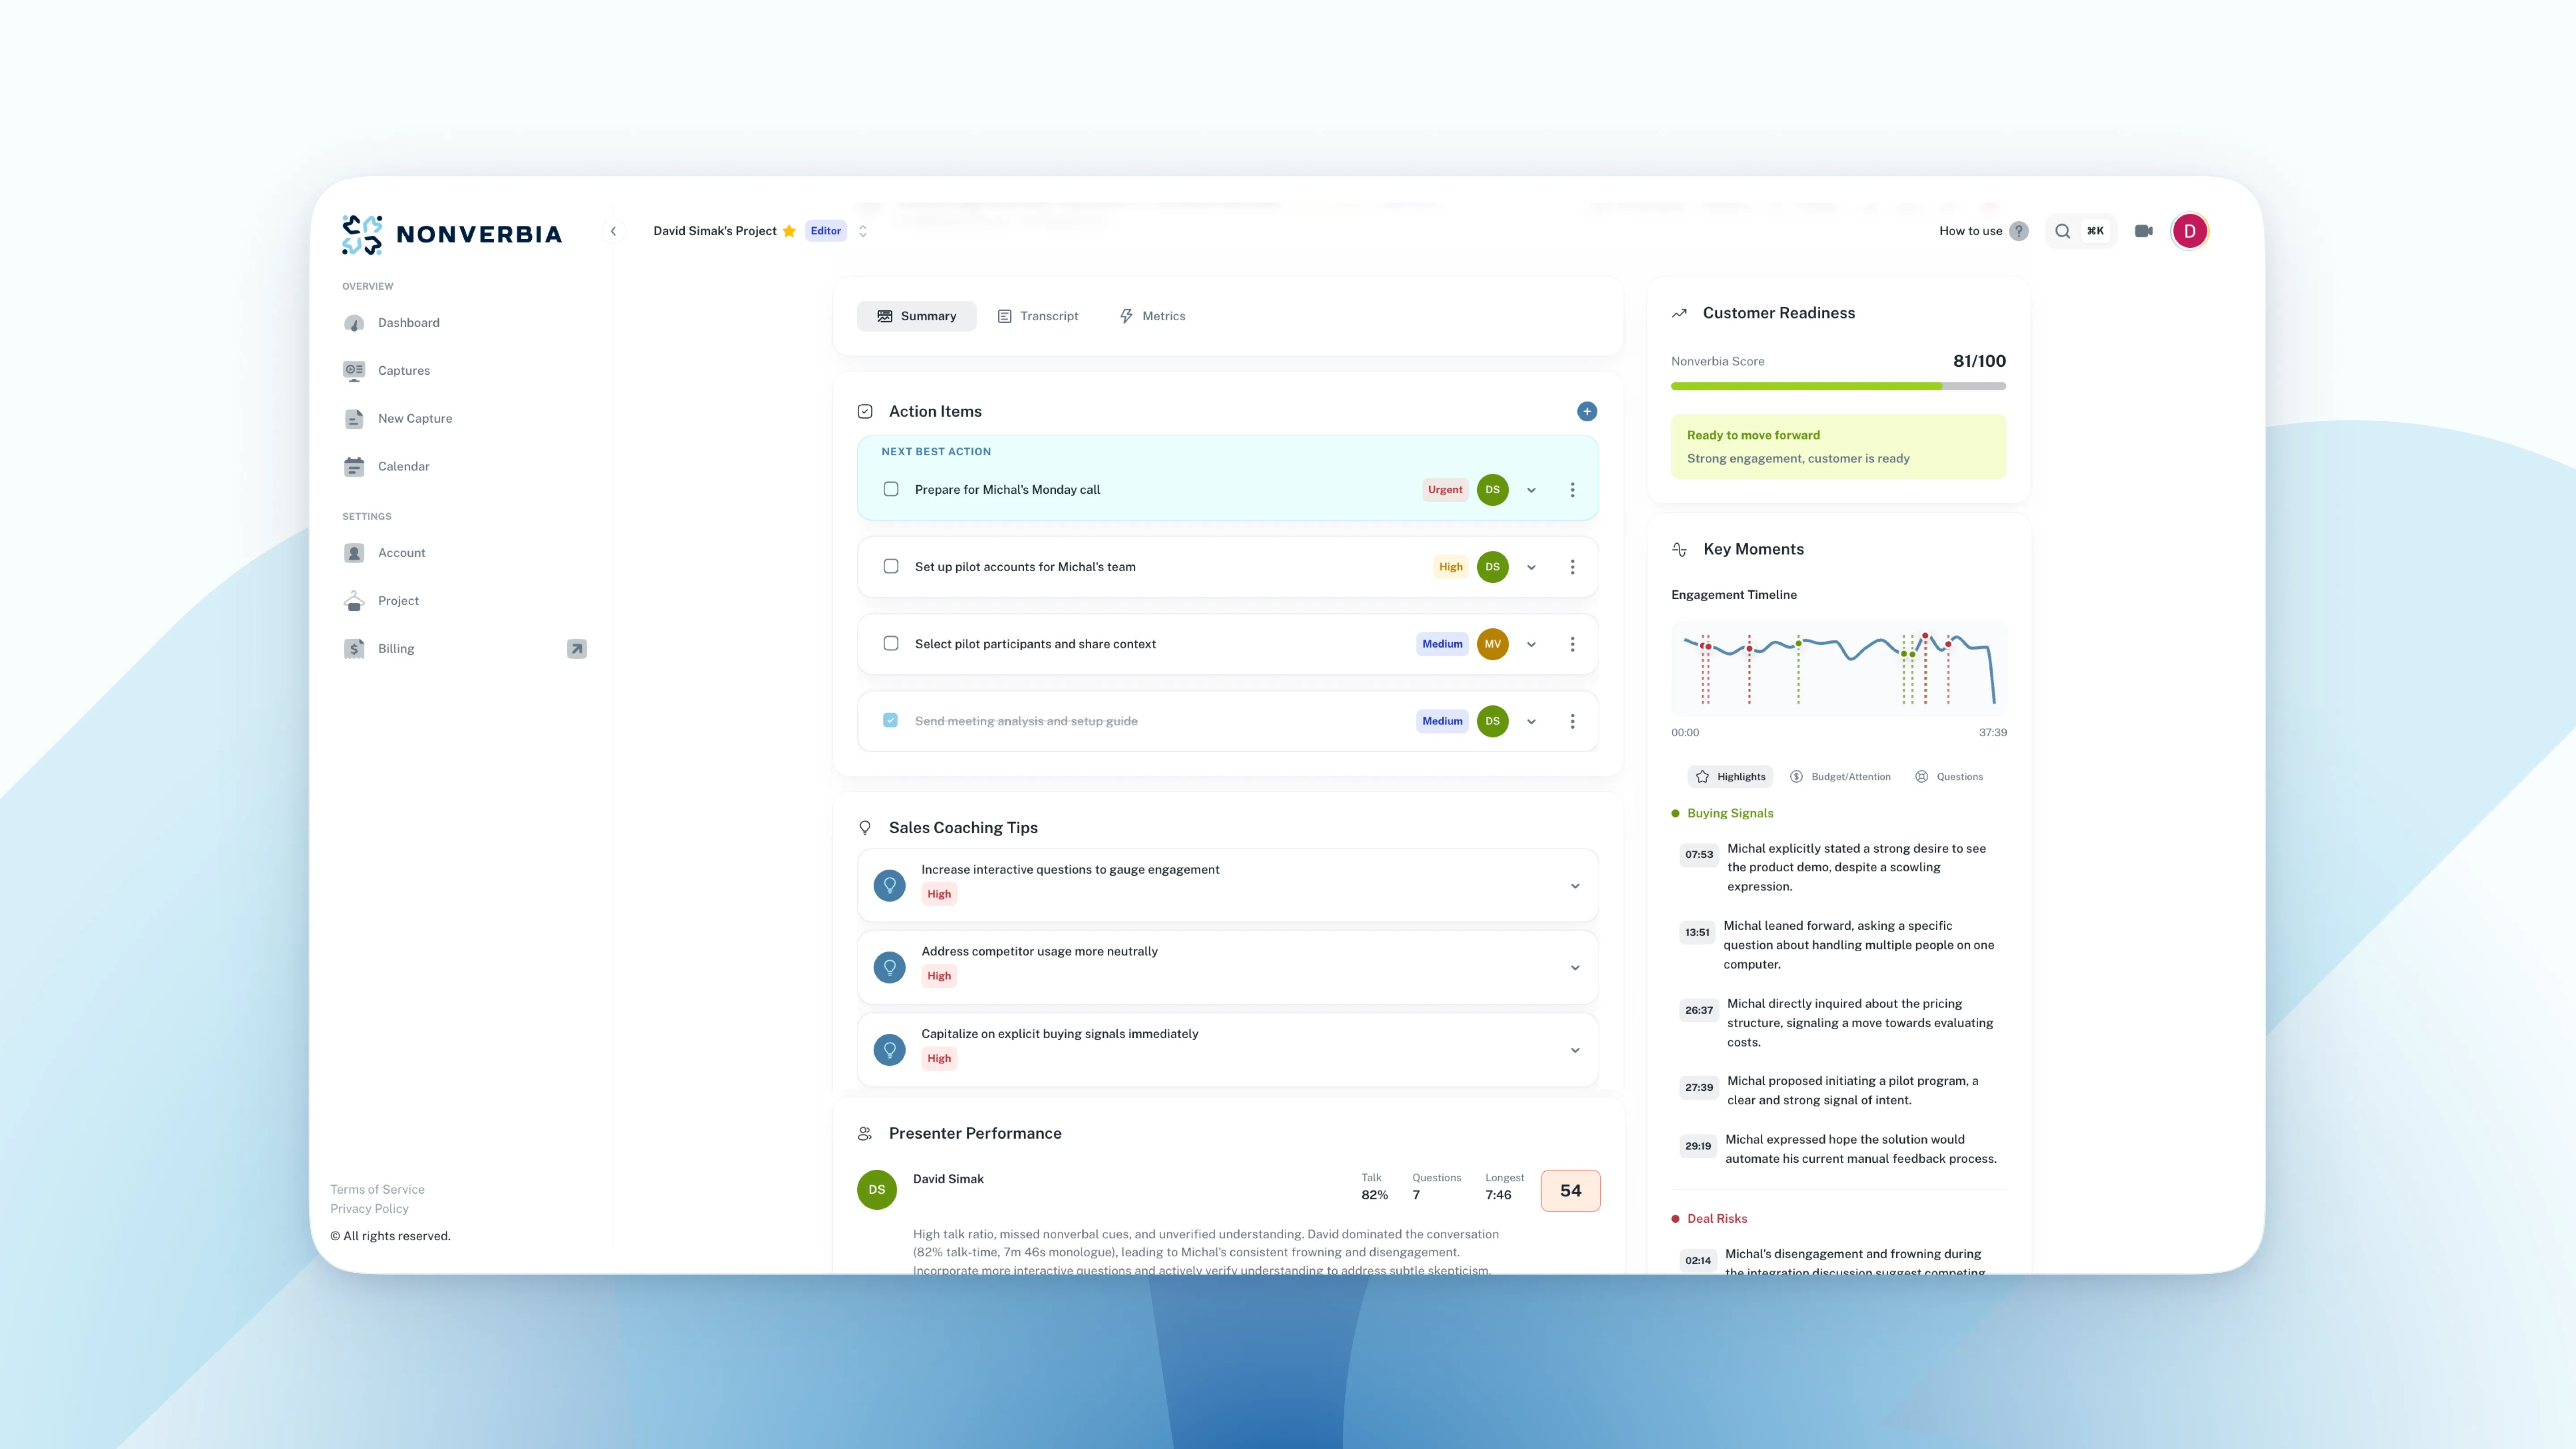Viewport: 2576px width, 1449px height.
Task: Expand the Address competitor usage more neutrally tip
Action: point(1575,968)
